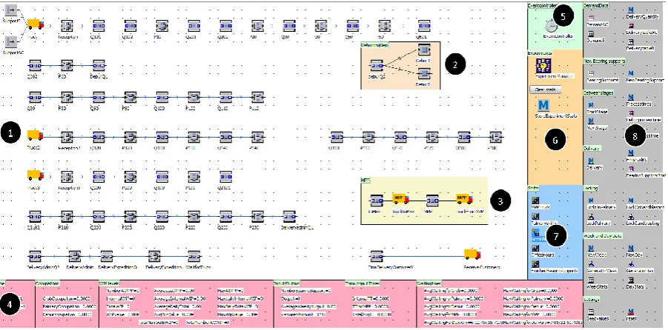Click the CrabOccupation value display

point(67,299)
